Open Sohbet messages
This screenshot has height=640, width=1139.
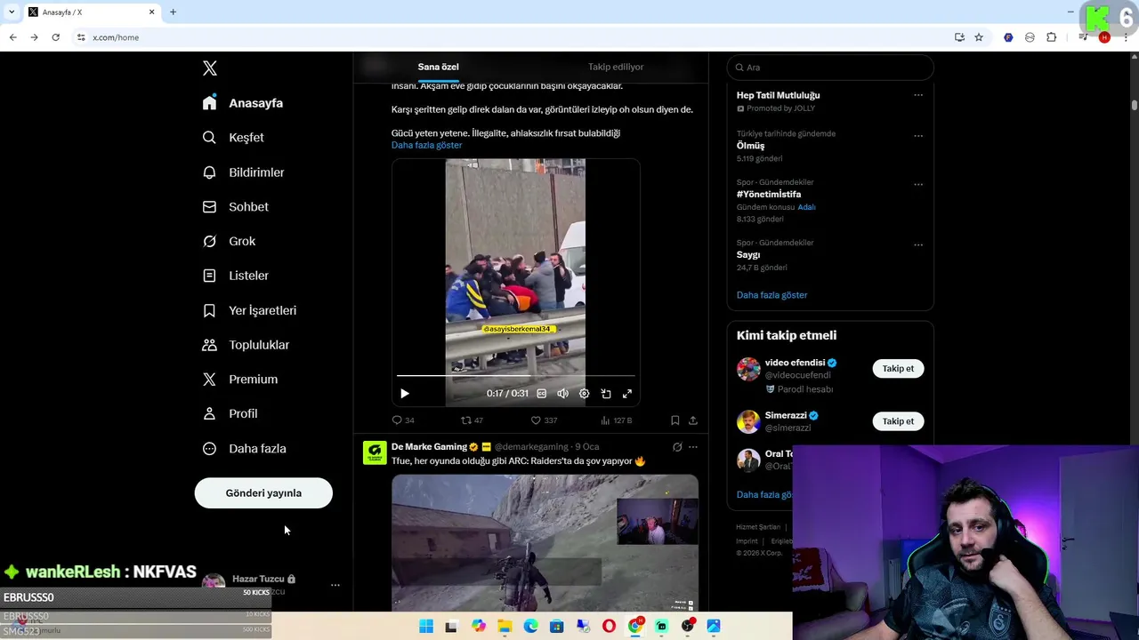point(236,206)
